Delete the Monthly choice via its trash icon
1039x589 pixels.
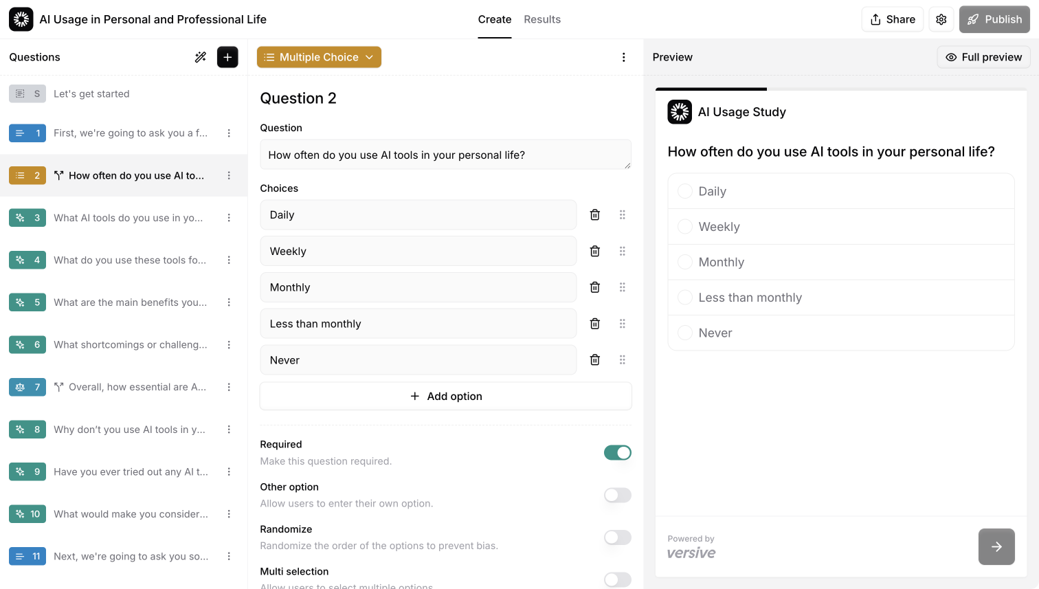(x=594, y=287)
